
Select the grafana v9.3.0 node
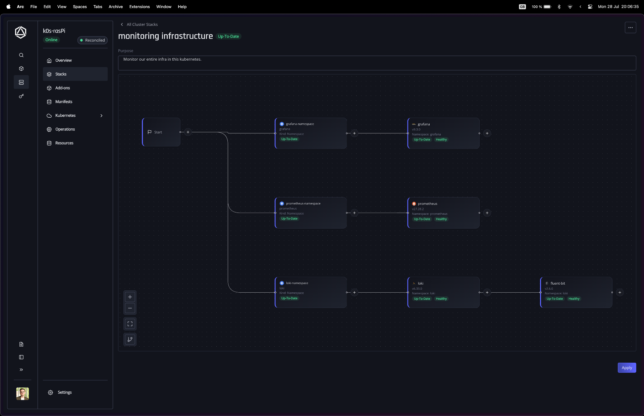443,133
